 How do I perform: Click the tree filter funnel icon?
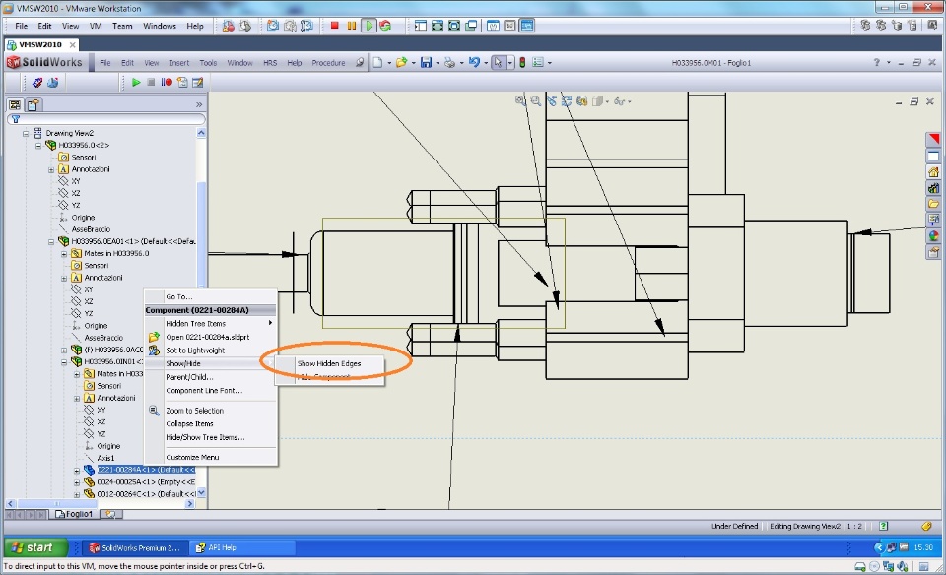(x=16, y=119)
